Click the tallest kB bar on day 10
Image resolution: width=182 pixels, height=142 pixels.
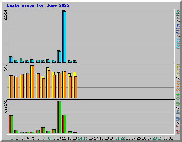[x=59, y=117]
